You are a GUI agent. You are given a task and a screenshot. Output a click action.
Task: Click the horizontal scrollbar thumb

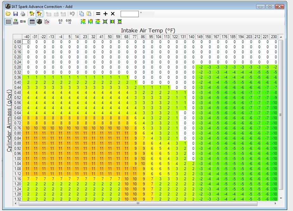pyautogui.click(x=138, y=203)
